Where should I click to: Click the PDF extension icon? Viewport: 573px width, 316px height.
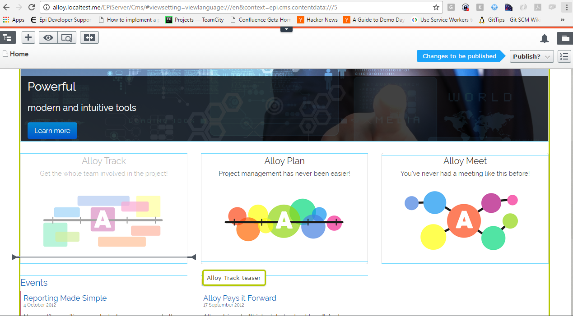tap(538, 7)
